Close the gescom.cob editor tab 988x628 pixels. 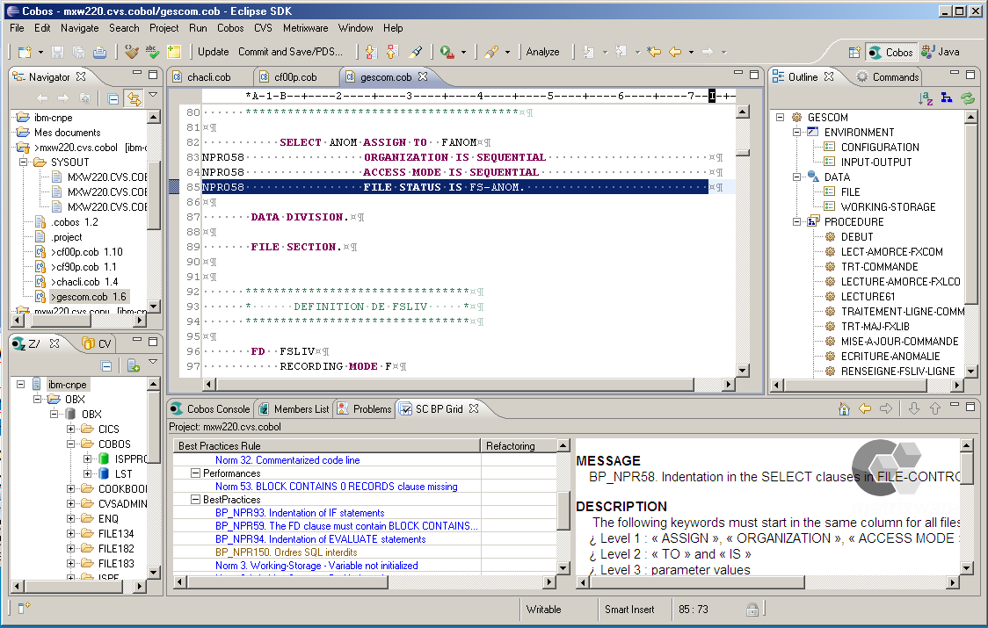click(x=423, y=76)
